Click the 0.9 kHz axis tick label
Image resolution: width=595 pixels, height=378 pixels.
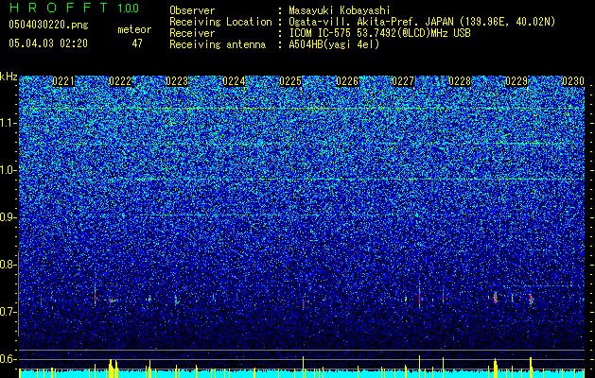9,217
